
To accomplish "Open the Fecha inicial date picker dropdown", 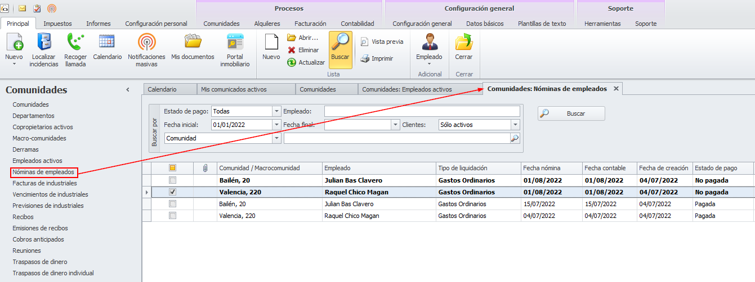I will pyautogui.click(x=276, y=125).
